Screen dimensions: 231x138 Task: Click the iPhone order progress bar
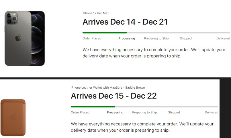coord(156,33)
